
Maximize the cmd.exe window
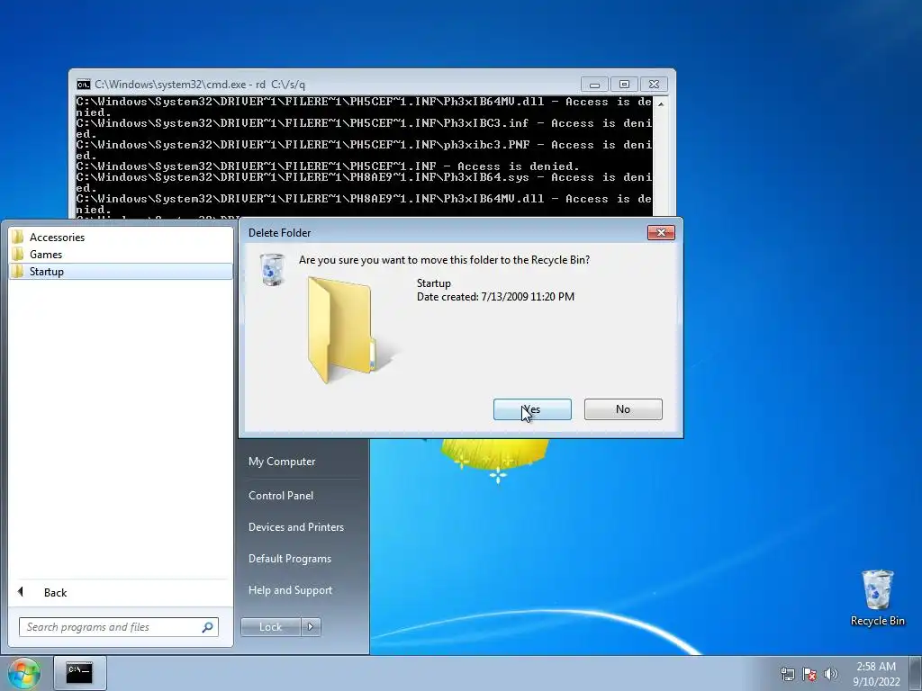coord(624,85)
